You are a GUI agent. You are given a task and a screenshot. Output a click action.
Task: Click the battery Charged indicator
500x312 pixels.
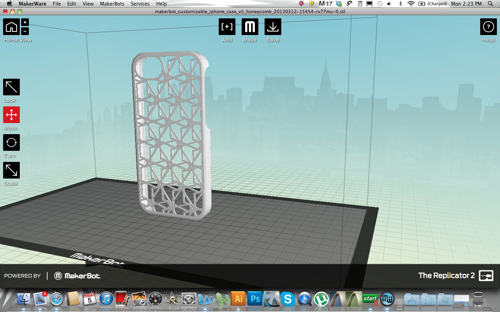pyautogui.click(x=433, y=4)
